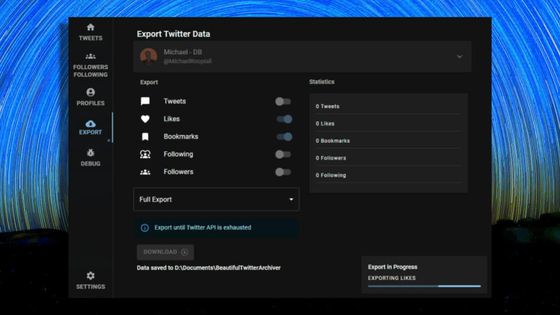560x315 pixels.
Task: Enable the Followers export toggle
Action: [283, 171]
